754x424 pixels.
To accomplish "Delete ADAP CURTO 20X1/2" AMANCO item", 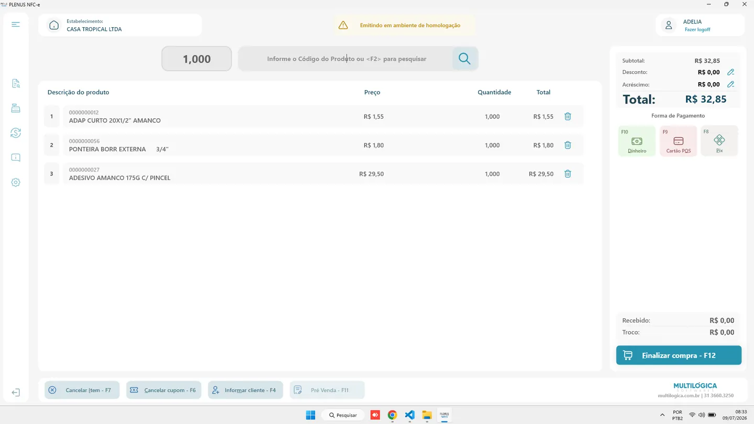I will (568, 116).
